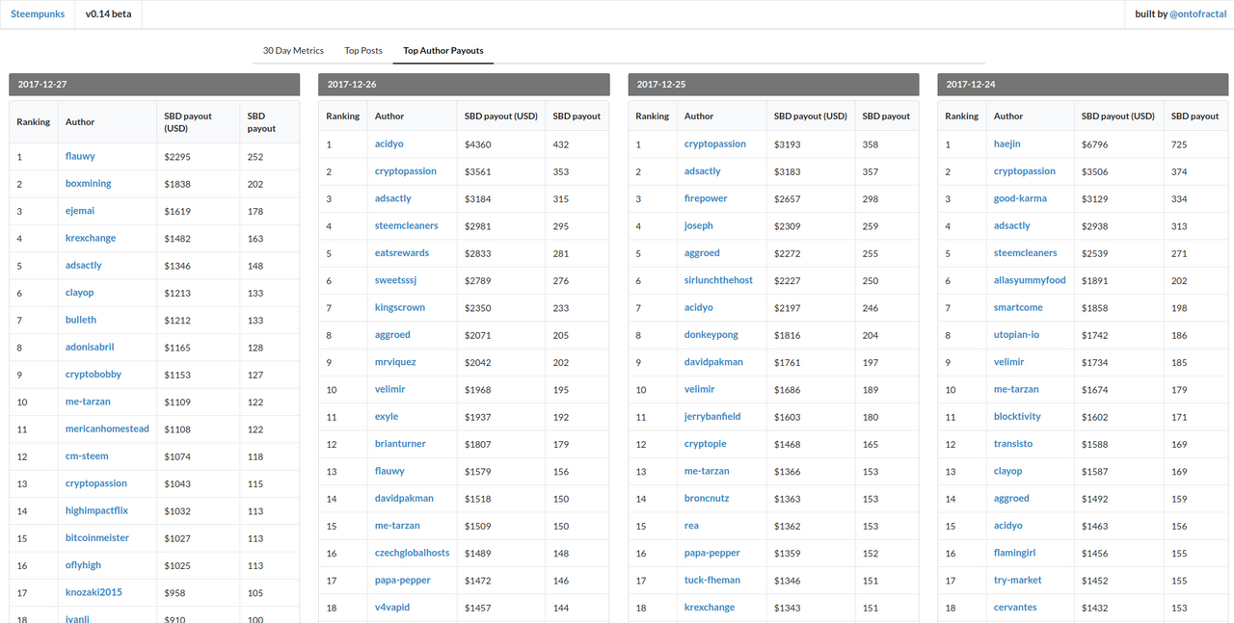Click knozaki2015 author link
The width and height of the screenshot is (1234, 623).
coord(94,592)
